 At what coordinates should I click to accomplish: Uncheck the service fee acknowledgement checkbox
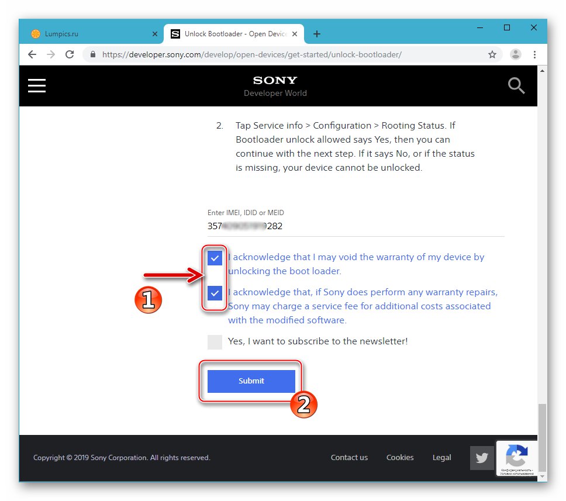coord(215,293)
